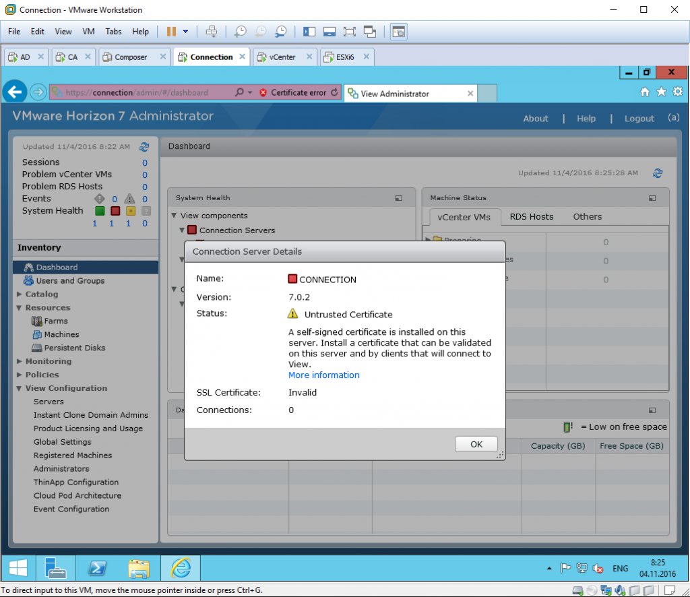Expand the Monitoring tree node
The image size is (690, 597).
pos(20,361)
